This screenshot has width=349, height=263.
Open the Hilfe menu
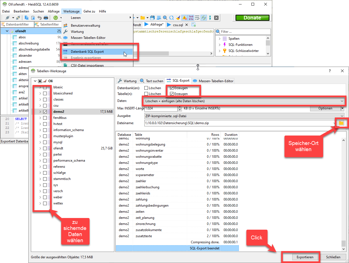pyautogui.click(x=102, y=11)
